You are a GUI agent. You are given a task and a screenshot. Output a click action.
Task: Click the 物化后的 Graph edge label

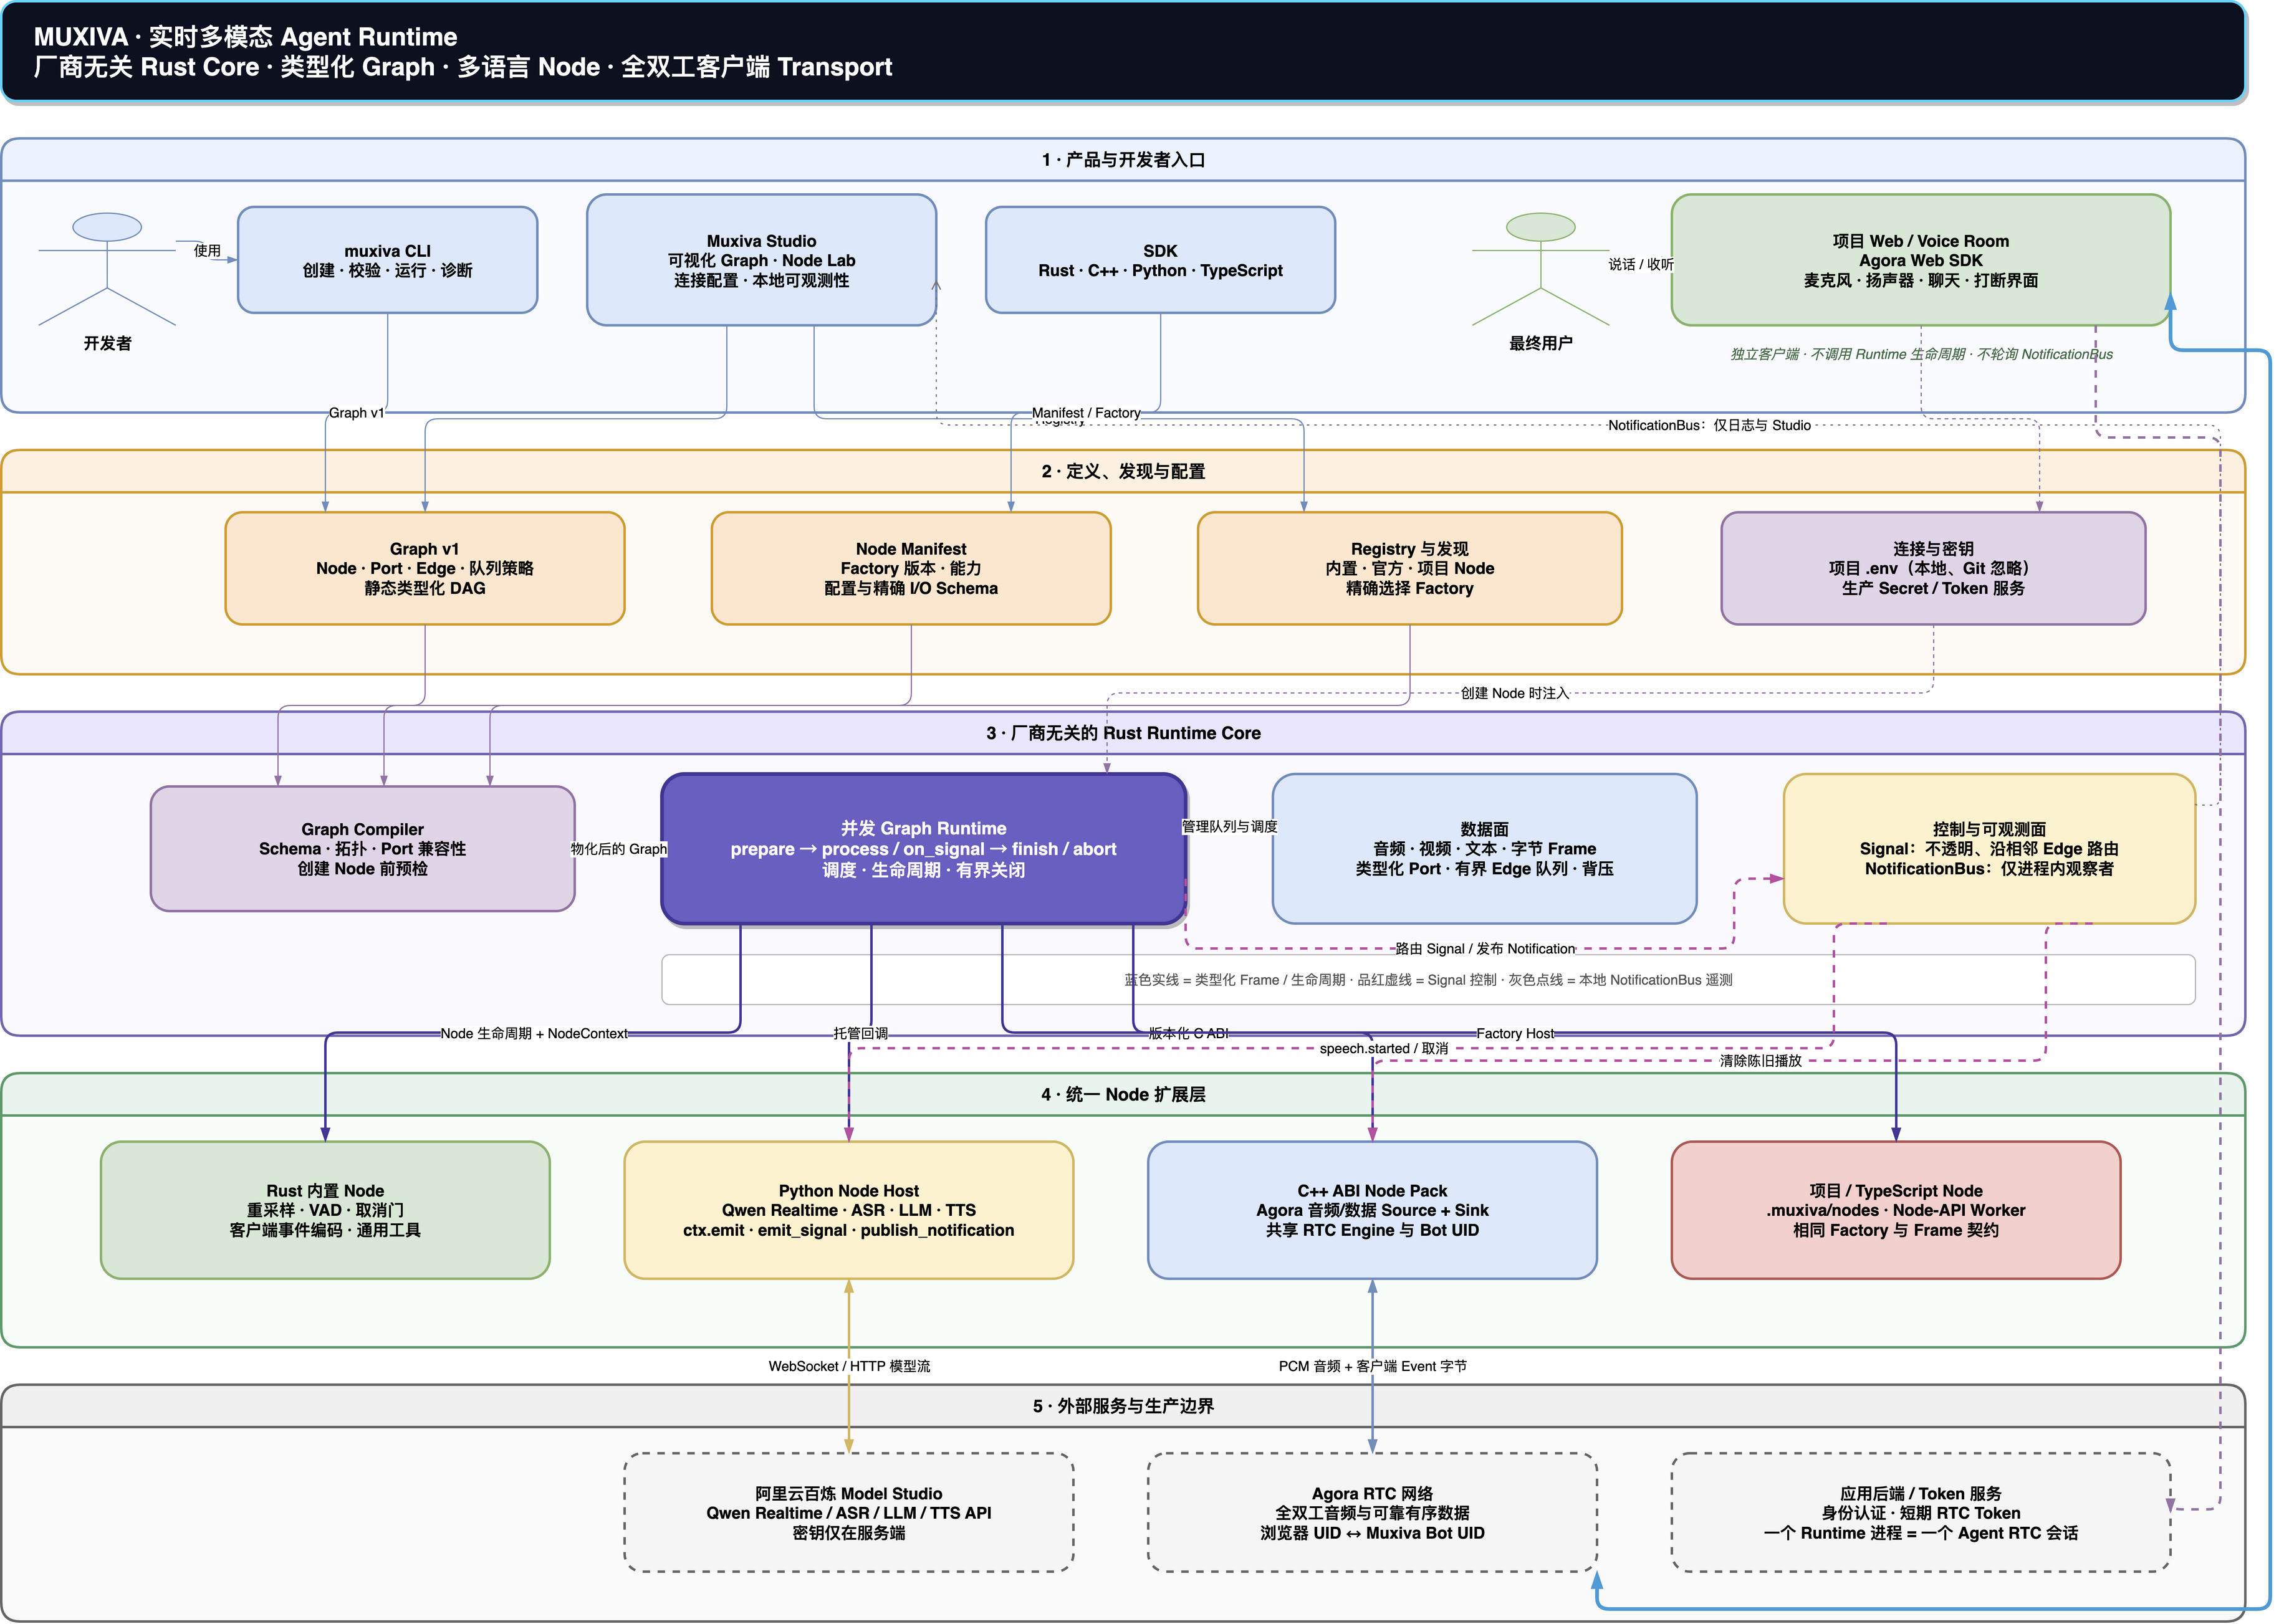(618, 849)
